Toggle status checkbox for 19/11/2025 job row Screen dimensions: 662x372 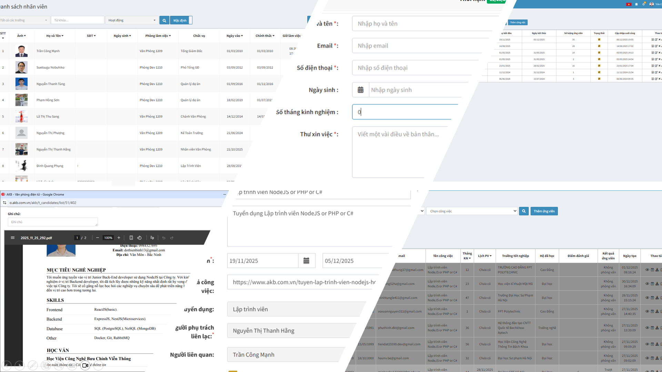[599, 40]
